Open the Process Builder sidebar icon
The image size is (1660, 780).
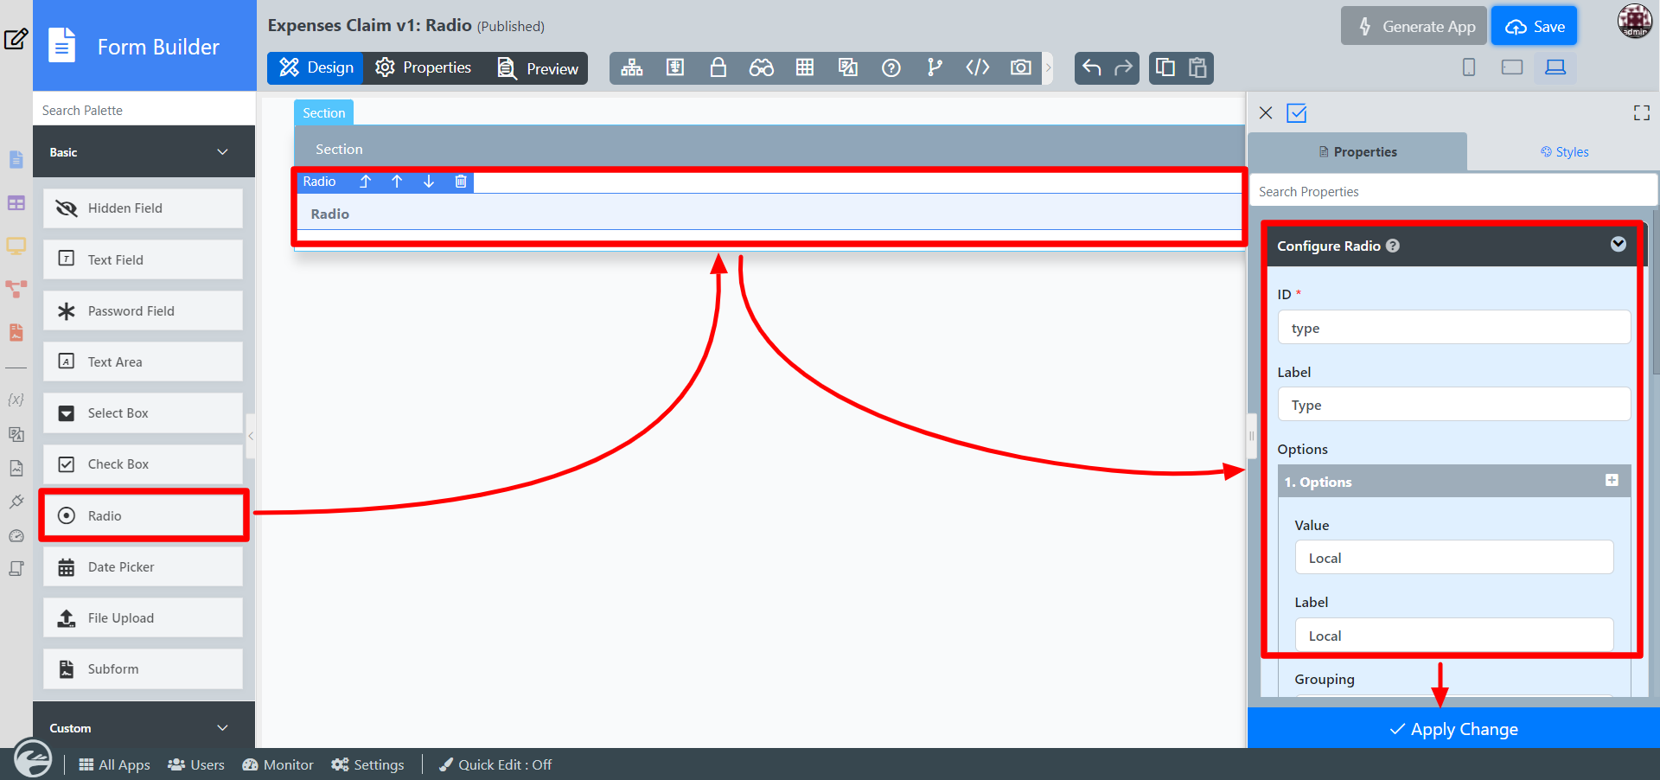click(x=16, y=289)
